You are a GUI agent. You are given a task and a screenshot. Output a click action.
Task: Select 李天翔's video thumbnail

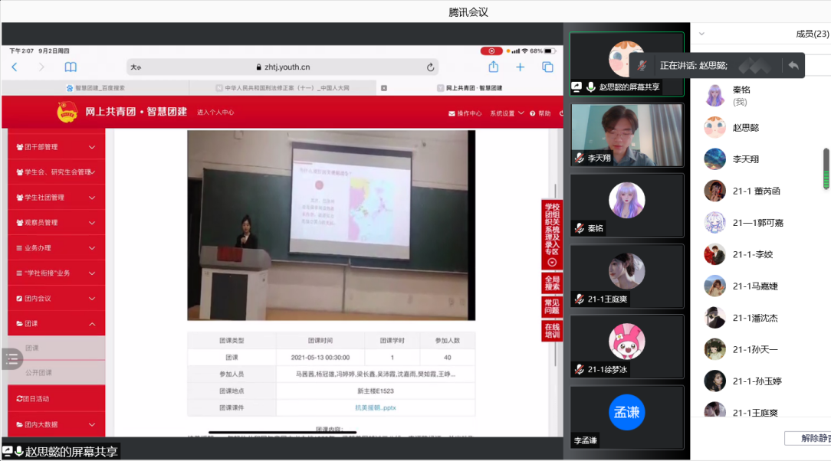point(626,135)
